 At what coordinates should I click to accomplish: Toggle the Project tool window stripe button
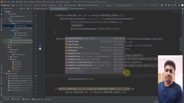[x=1, y=11]
